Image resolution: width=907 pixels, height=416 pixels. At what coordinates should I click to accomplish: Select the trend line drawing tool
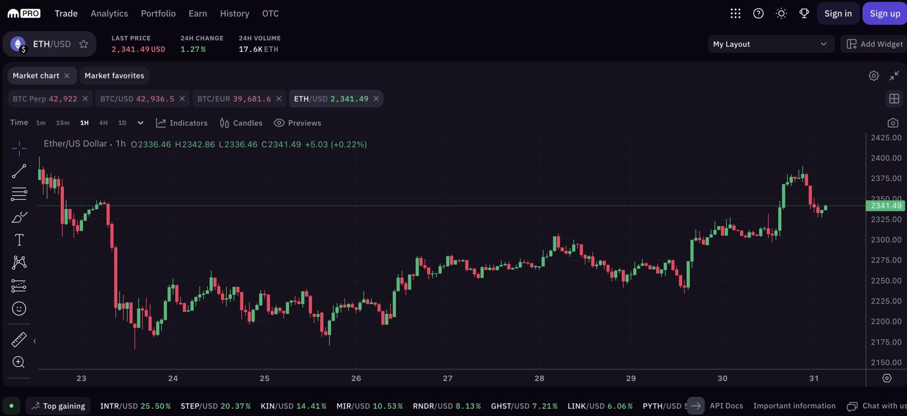pyautogui.click(x=19, y=171)
